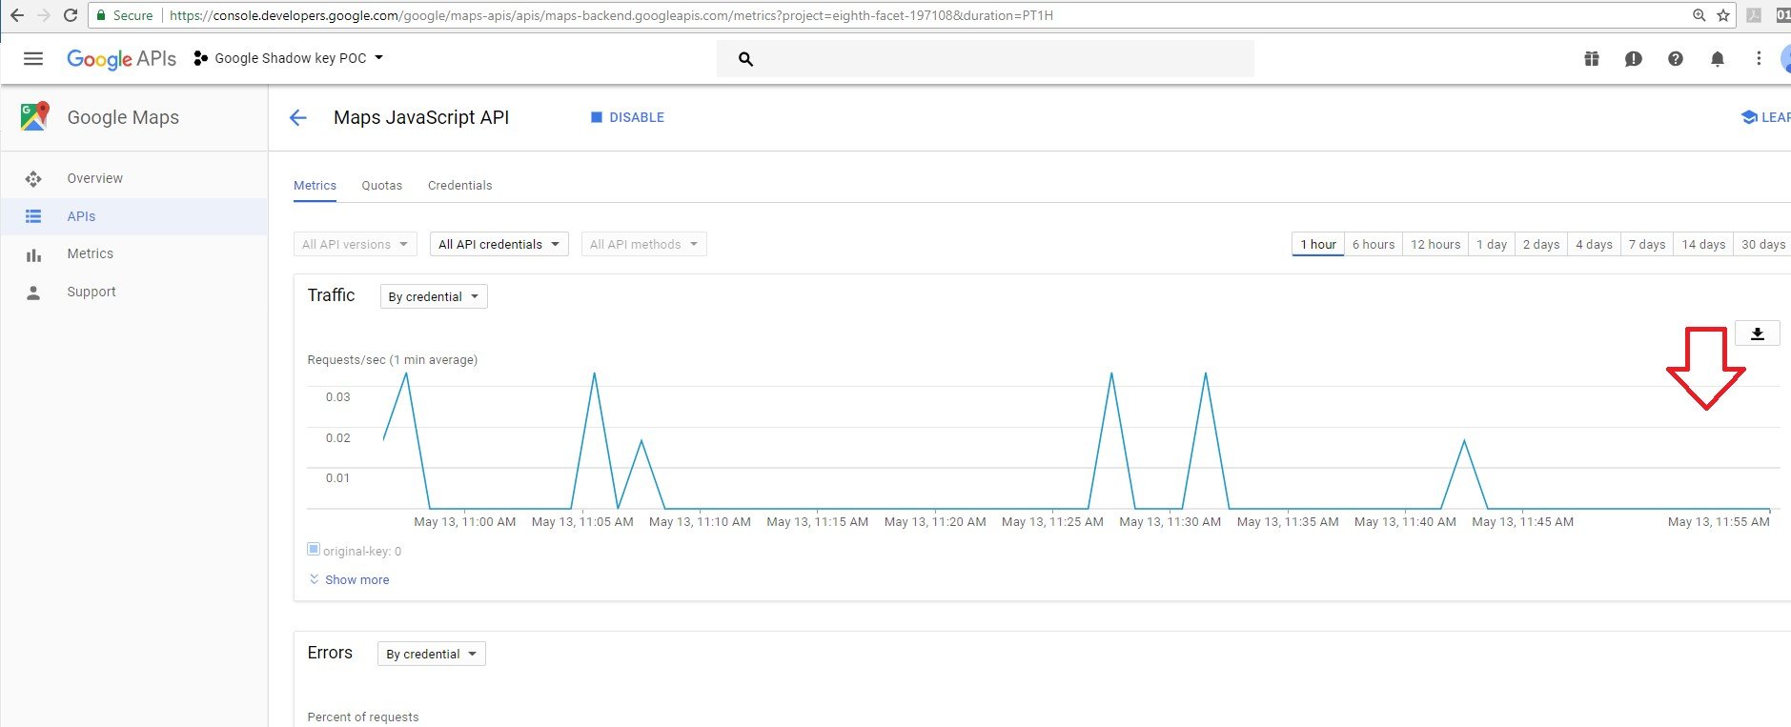Click the secure padlock icon
The width and height of the screenshot is (1791, 727).
point(101,15)
